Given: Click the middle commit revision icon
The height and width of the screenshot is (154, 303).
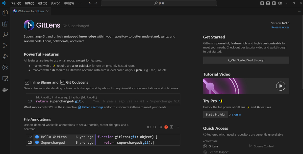Looking at the screenshot, I should tap(155, 127).
